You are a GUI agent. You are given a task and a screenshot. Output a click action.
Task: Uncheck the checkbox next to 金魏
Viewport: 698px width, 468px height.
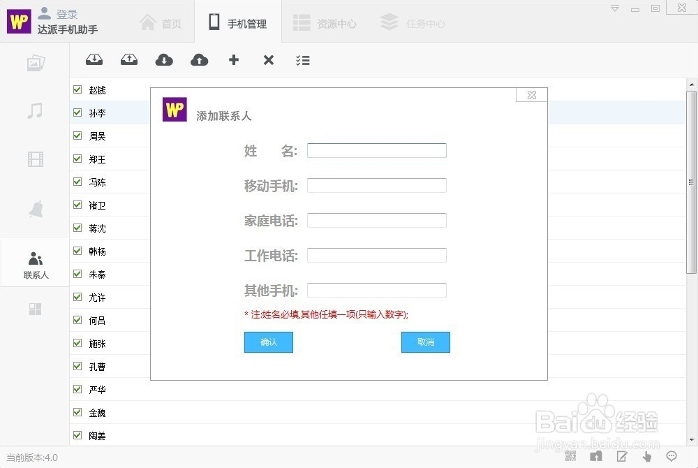(x=77, y=412)
